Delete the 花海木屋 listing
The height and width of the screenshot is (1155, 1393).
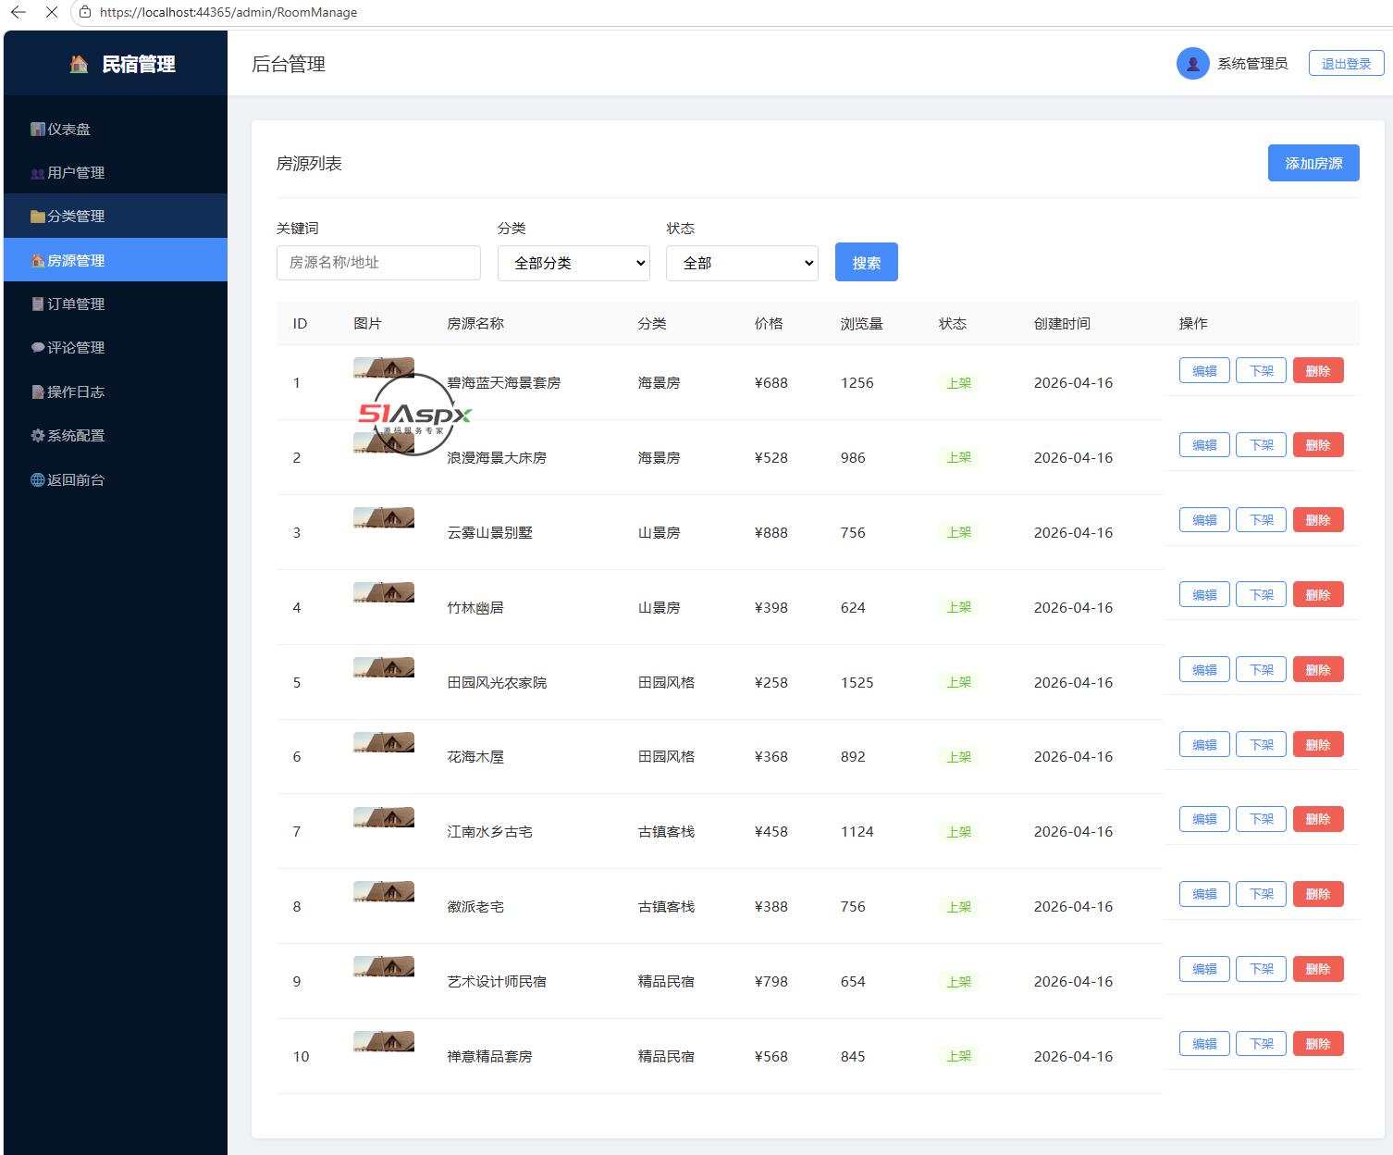point(1318,745)
